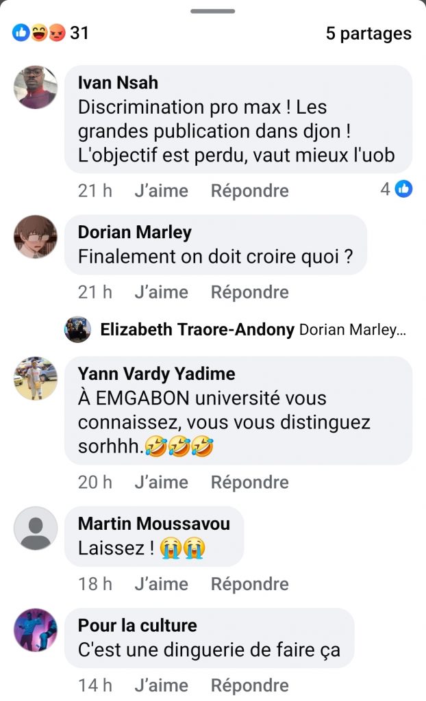The image size is (426, 701).
Task: Open Yann Vardy Yadime's profile photo
Action: [x=36, y=379]
